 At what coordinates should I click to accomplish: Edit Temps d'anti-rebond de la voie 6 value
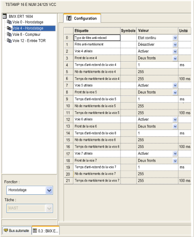157,133
